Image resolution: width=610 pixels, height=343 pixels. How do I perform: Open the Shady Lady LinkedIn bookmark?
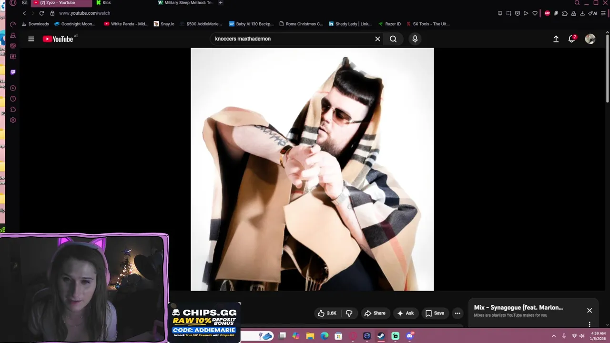pos(350,24)
